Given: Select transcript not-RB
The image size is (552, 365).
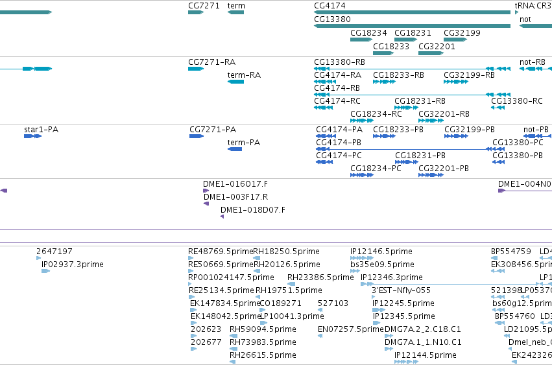Looking at the screenshot, I should point(535,69).
